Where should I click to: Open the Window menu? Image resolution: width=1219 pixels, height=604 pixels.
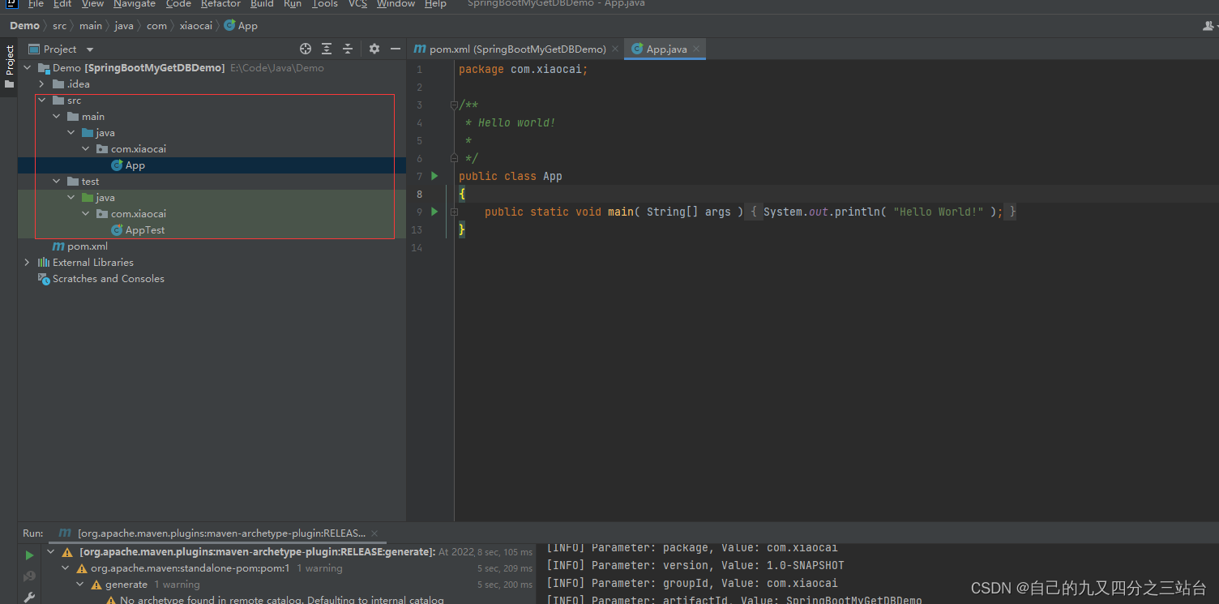(396, 4)
